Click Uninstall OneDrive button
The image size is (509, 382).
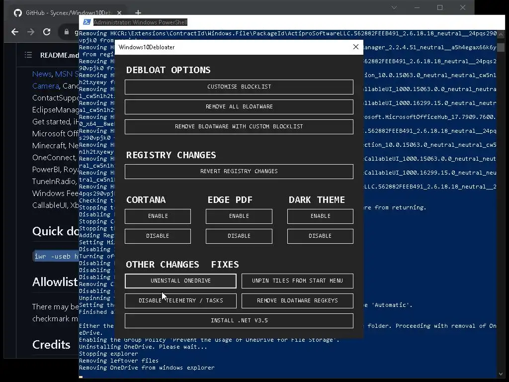(x=180, y=281)
